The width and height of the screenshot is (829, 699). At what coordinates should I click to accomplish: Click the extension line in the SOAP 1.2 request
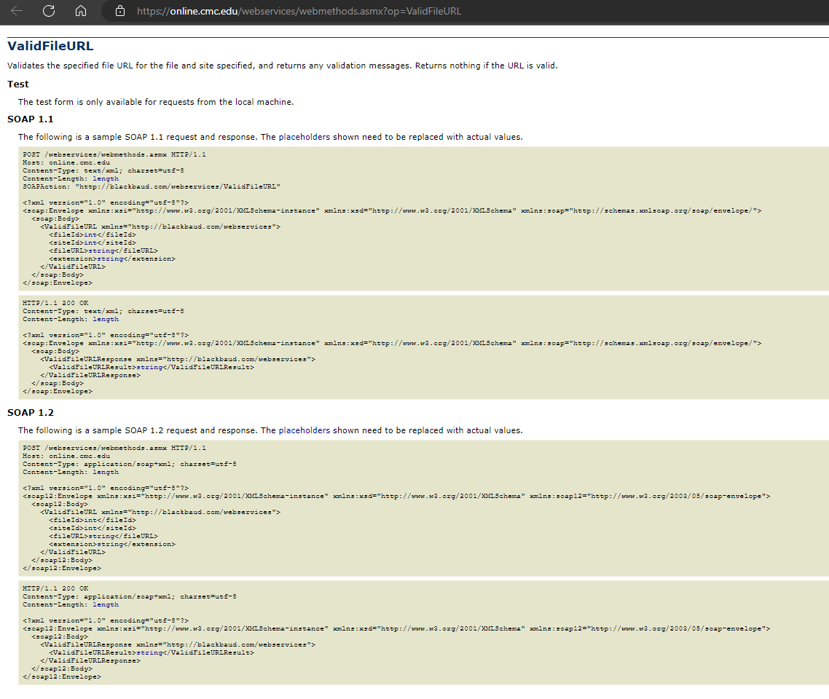pos(112,544)
